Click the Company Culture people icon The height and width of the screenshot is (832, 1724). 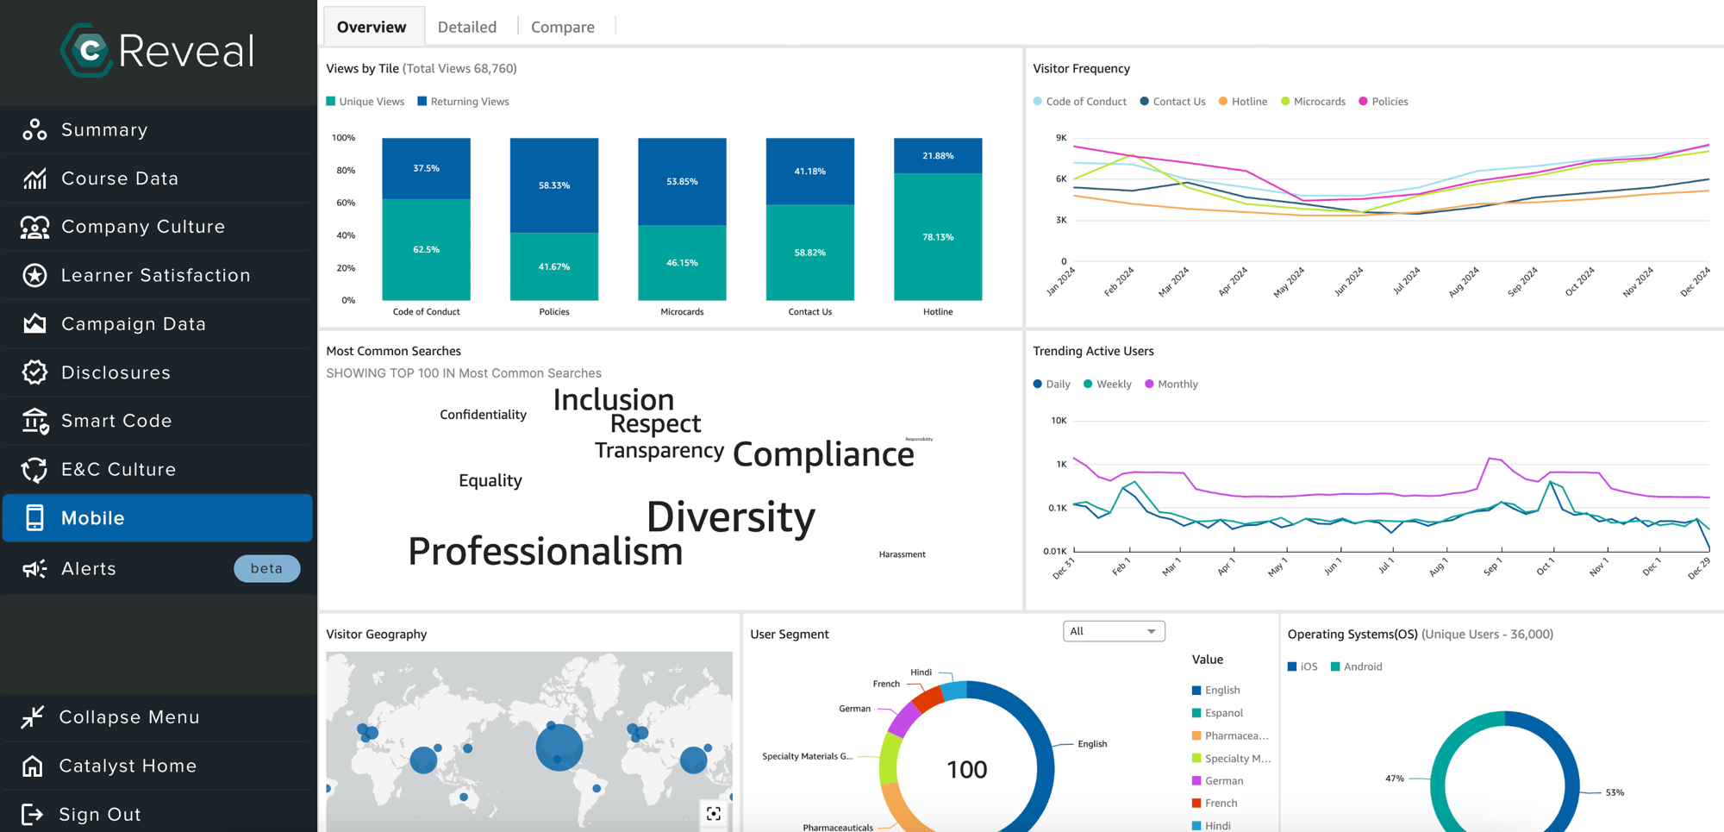pyautogui.click(x=34, y=227)
